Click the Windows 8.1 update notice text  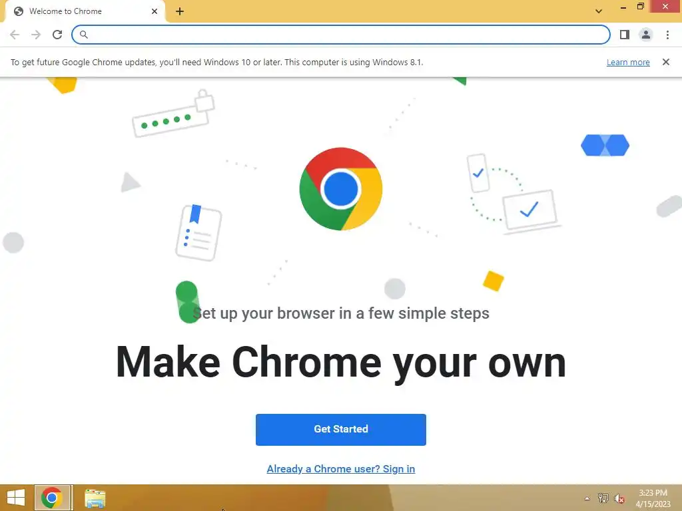(216, 62)
